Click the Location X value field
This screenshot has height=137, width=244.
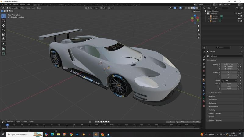point(229,64)
